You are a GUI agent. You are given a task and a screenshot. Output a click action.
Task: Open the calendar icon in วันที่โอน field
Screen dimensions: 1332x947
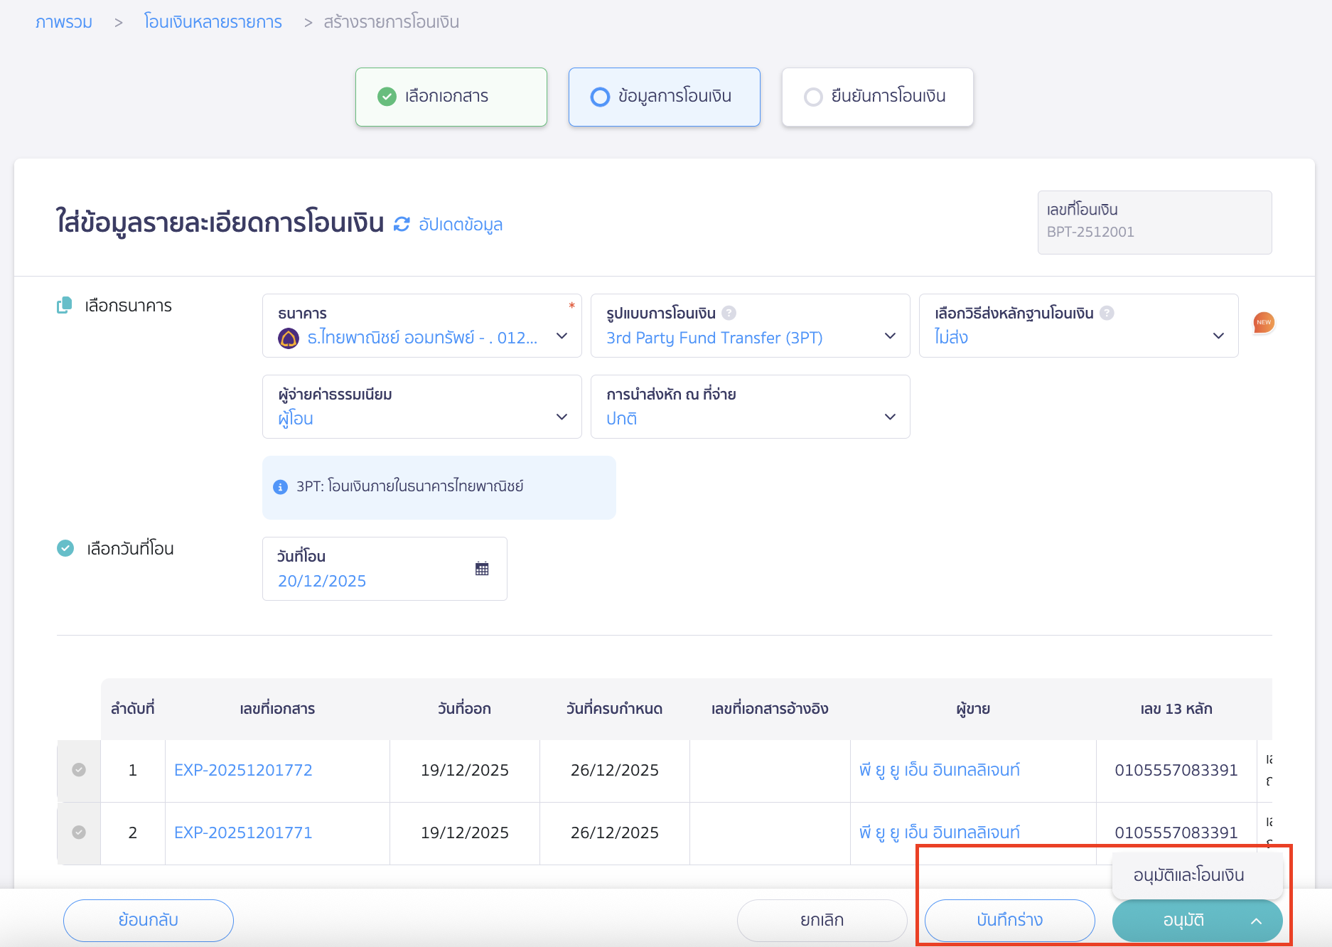pyautogui.click(x=482, y=569)
